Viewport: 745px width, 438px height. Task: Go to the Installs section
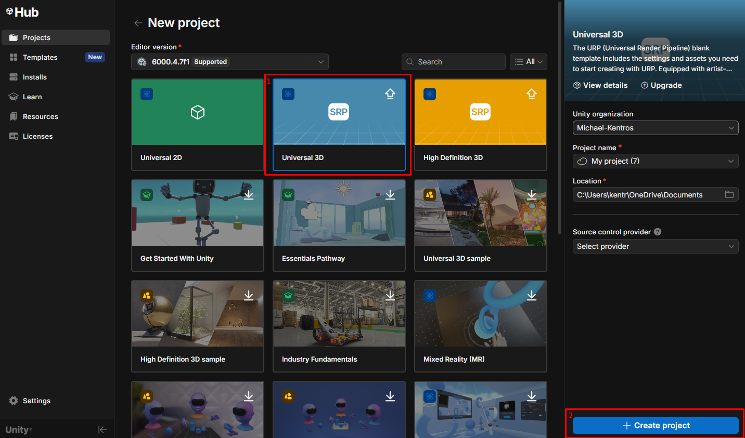pyautogui.click(x=56, y=77)
